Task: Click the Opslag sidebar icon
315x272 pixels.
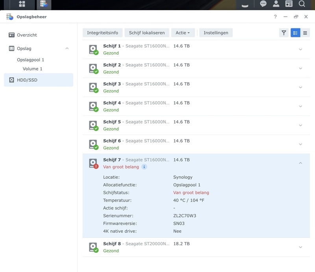Action: tap(12, 48)
